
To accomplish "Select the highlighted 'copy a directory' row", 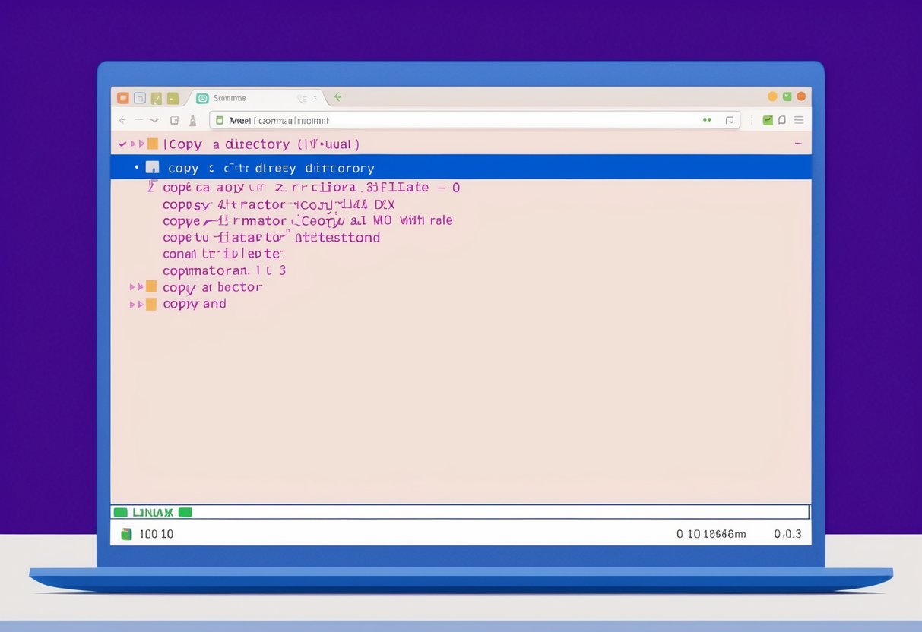I will (x=304, y=168).
